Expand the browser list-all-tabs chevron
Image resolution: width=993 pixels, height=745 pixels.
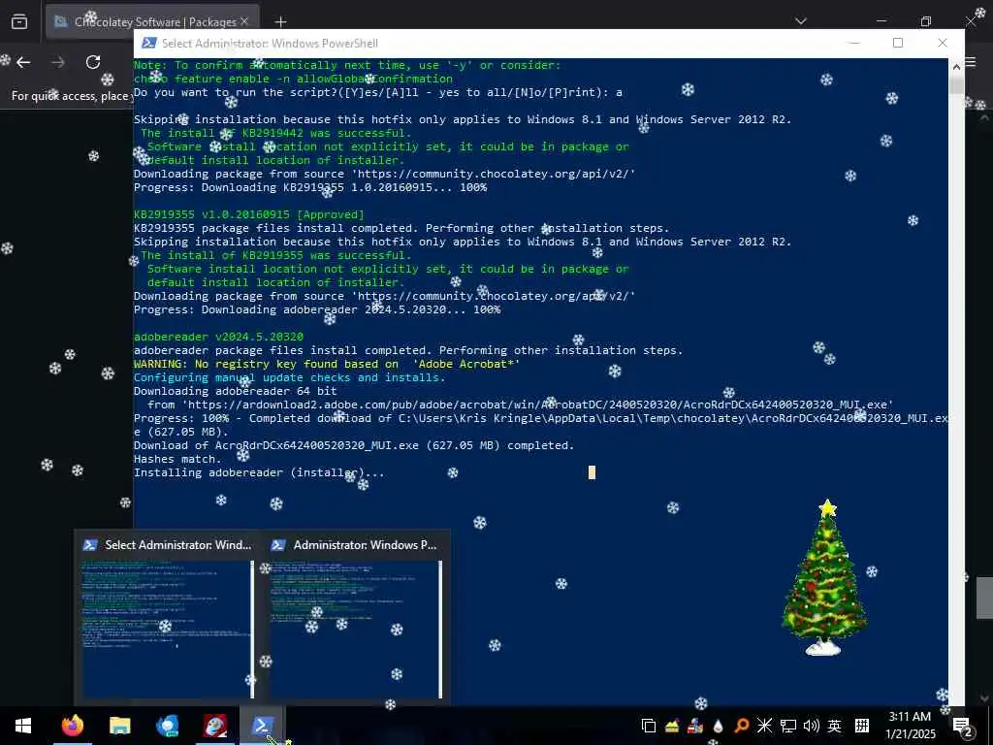801,21
